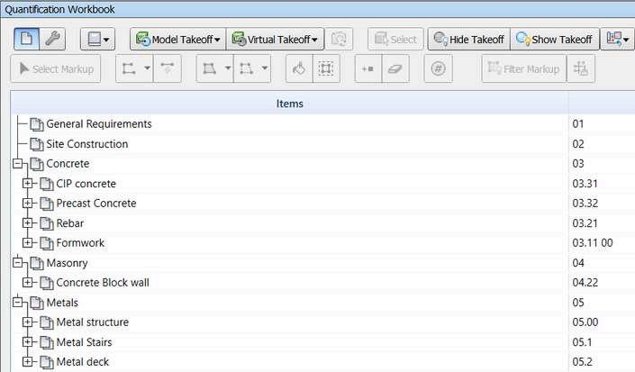Image resolution: width=635 pixels, height=372 pixels.
Task: Click the update viewpoint camera icon
Action: point(339,40)
